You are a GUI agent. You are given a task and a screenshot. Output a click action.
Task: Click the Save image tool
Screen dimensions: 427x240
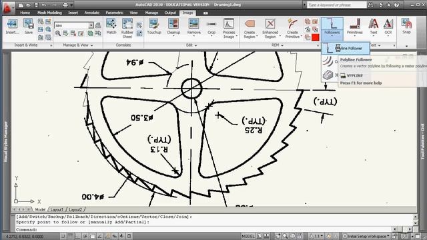28,27
